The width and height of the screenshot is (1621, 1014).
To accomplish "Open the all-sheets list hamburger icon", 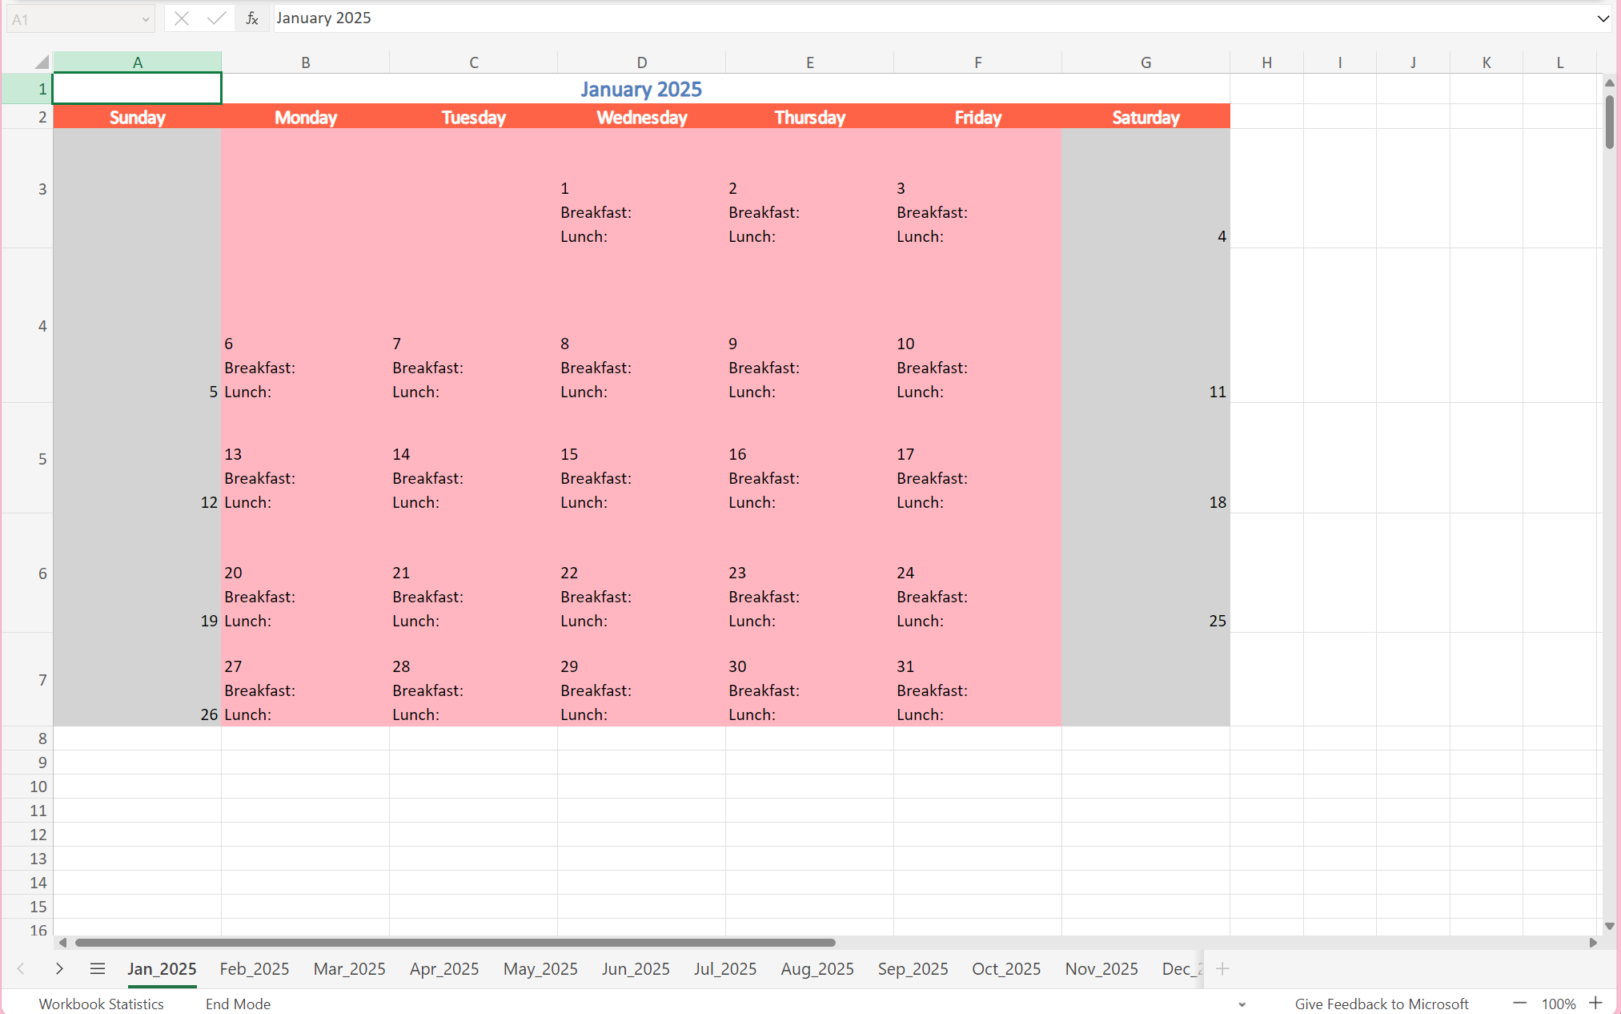I will coord(98,968).
